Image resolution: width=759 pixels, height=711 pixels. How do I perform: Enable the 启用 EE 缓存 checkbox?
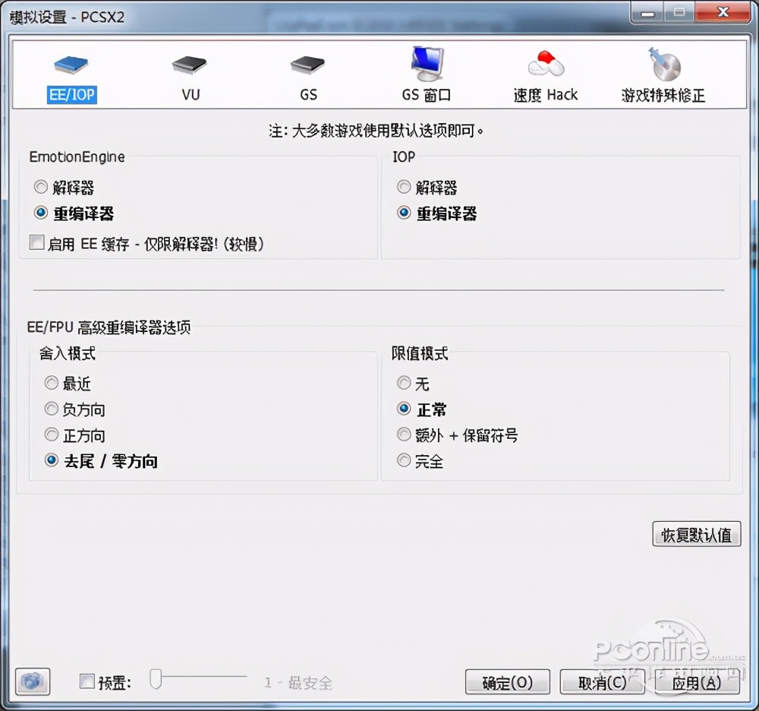(x=34, y=242)
